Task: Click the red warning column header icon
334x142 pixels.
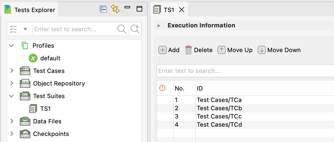Action: coord(162,88)
